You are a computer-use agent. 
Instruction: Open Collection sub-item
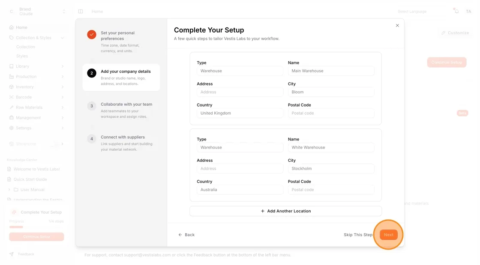26,47
